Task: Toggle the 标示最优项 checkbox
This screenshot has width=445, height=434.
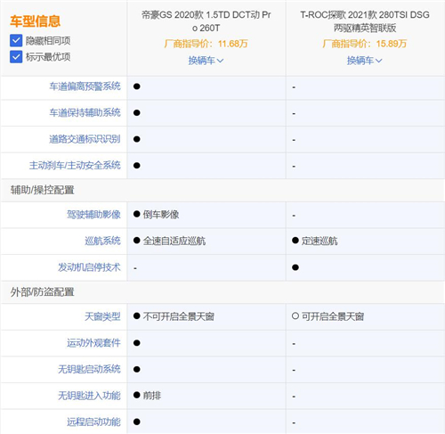Action: pos(16,57)
